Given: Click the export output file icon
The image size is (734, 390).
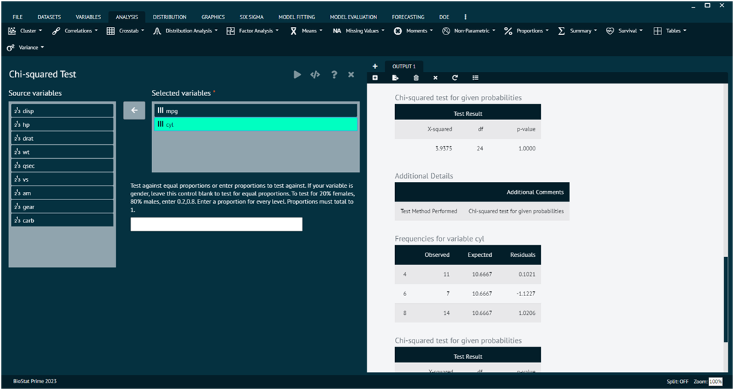Looking at the screenshot, I should coord(395,78).
